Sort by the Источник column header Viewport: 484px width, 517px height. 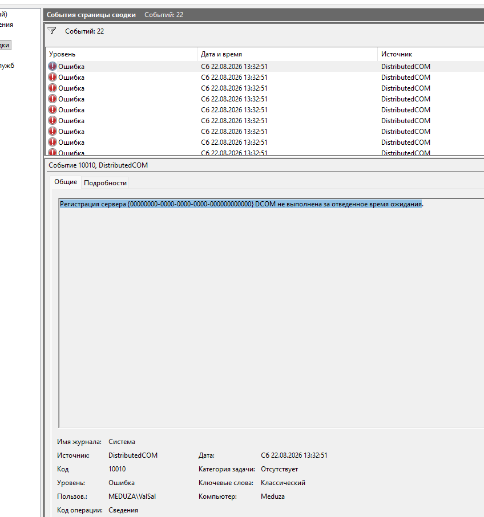click(397, 54)
